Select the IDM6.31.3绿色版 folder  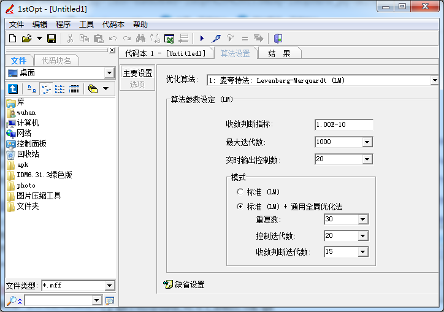tap(39, 175)
